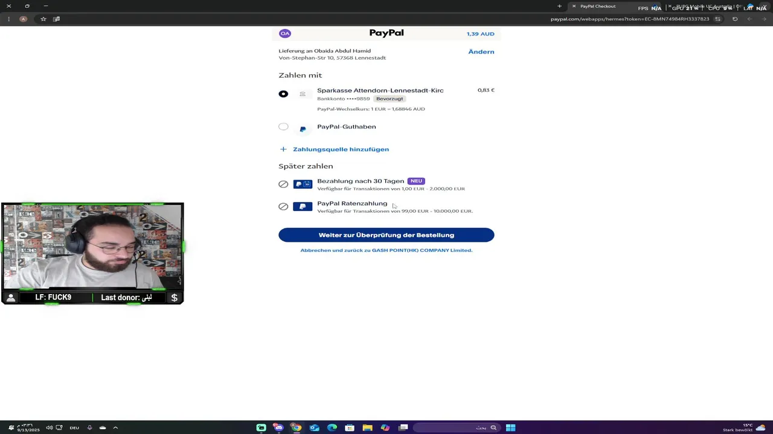Open a new browser tab
Viewport: 773px width, 434px height.
tap(559, 6)
